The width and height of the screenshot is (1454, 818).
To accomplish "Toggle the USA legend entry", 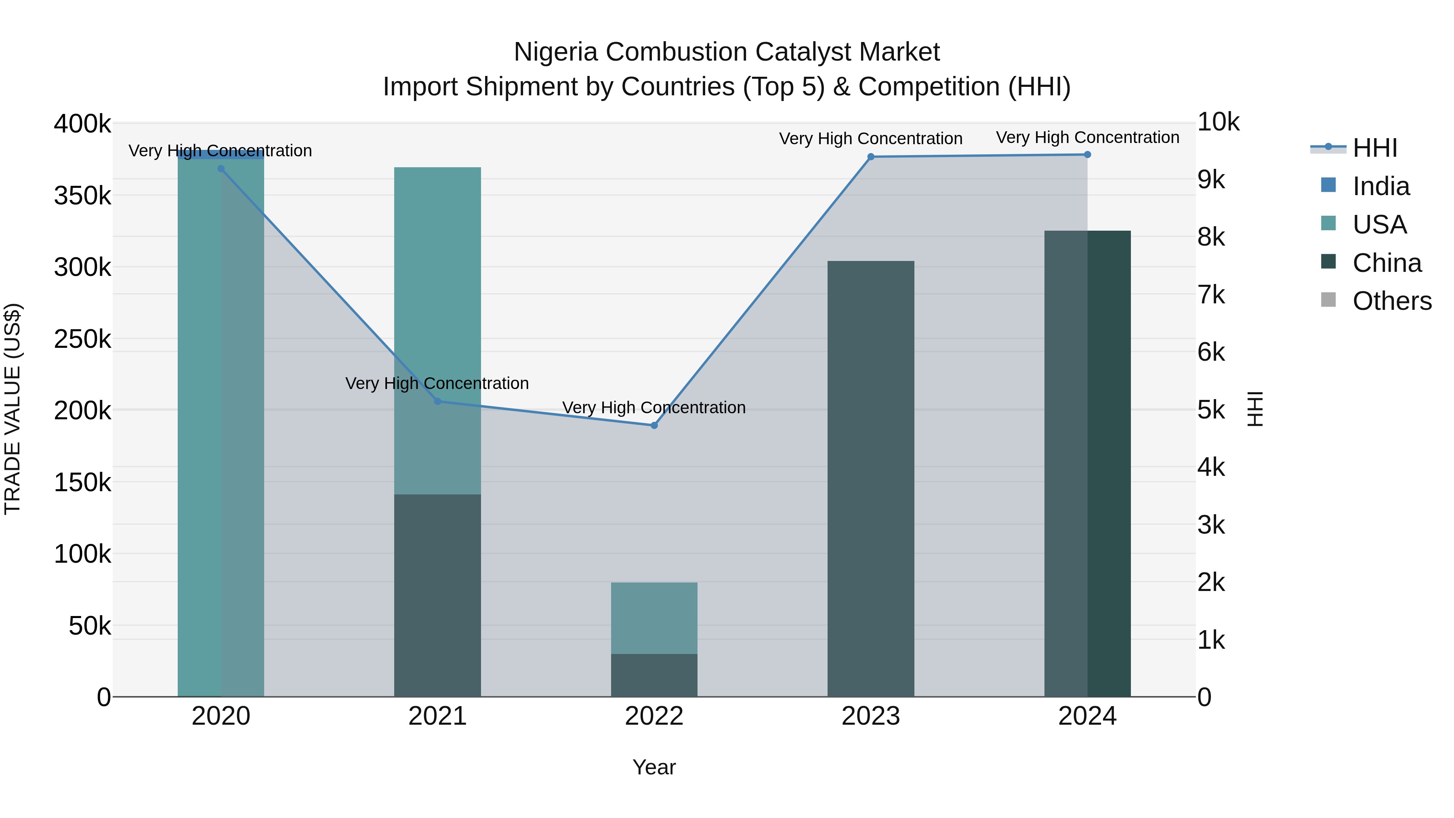I will point(1364,225).
